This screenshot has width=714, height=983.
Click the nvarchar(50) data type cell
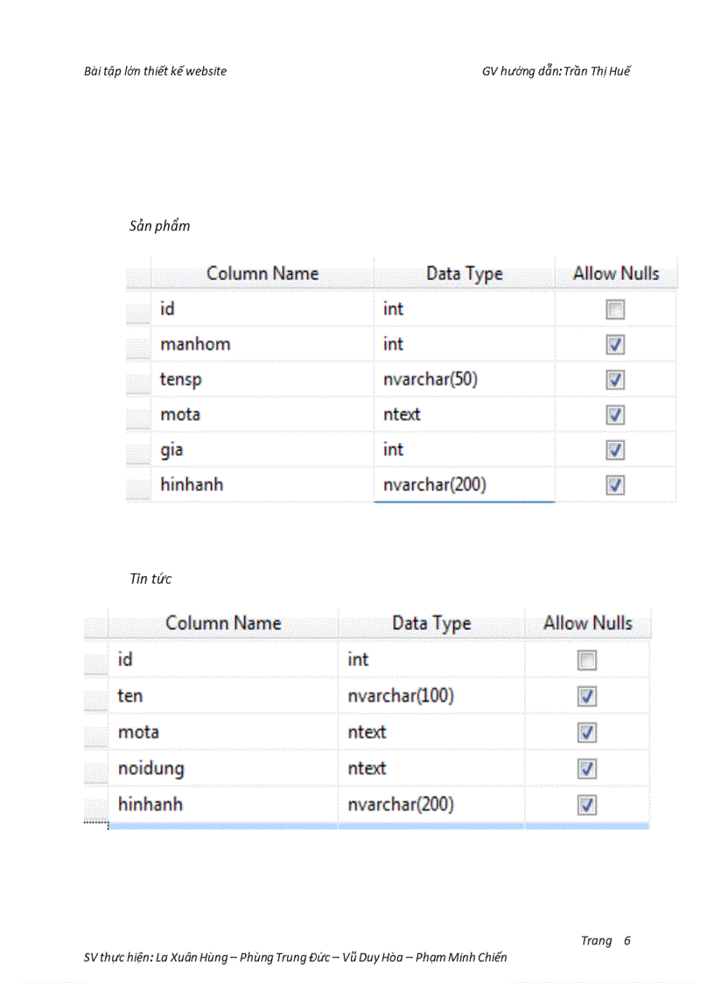point(464,380)
